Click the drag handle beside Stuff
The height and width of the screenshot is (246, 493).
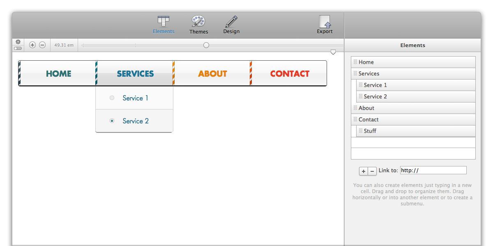[x=361, y=131]
